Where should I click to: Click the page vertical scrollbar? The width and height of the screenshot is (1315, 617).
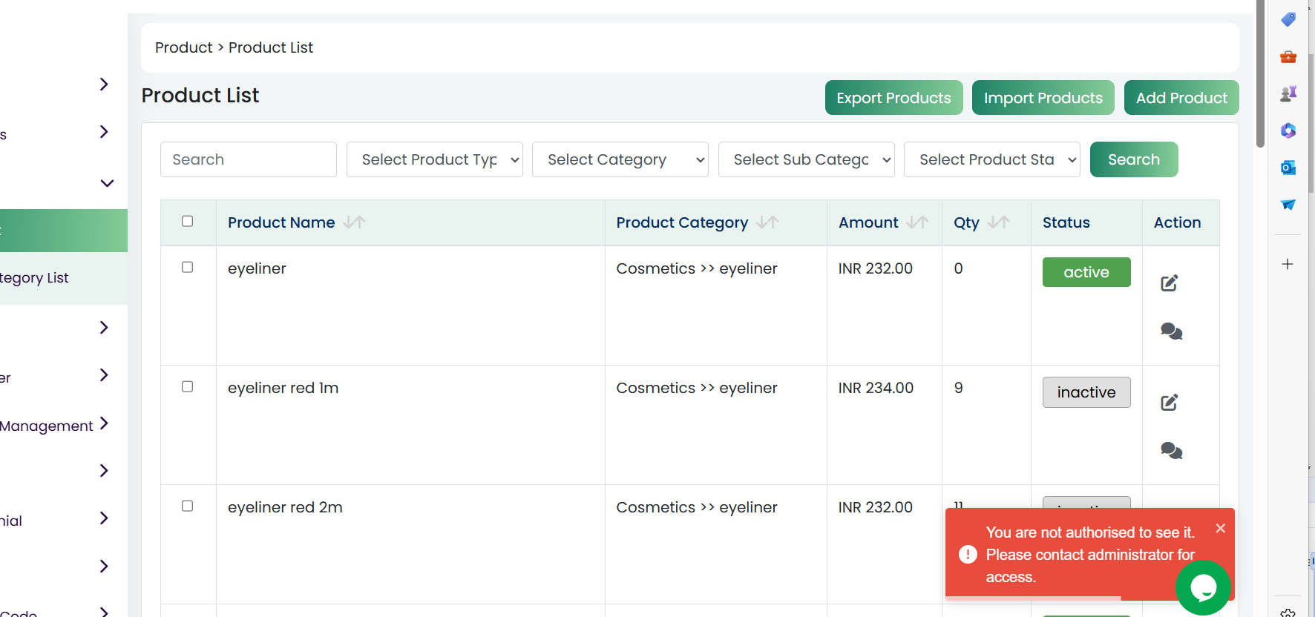1260,74
